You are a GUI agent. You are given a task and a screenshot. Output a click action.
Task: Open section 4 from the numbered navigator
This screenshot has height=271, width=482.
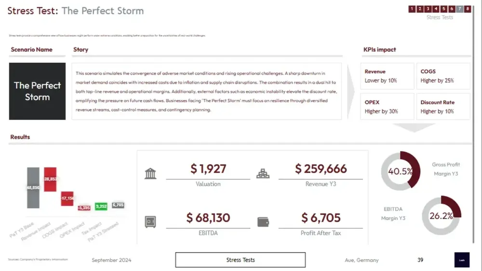pos(436,9)
